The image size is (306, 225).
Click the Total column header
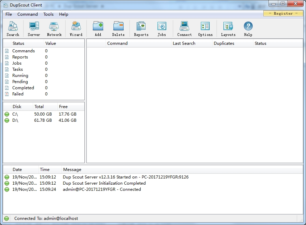45,107
